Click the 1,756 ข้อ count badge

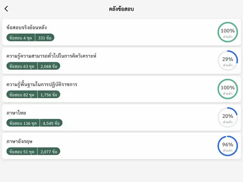[49, 94]
